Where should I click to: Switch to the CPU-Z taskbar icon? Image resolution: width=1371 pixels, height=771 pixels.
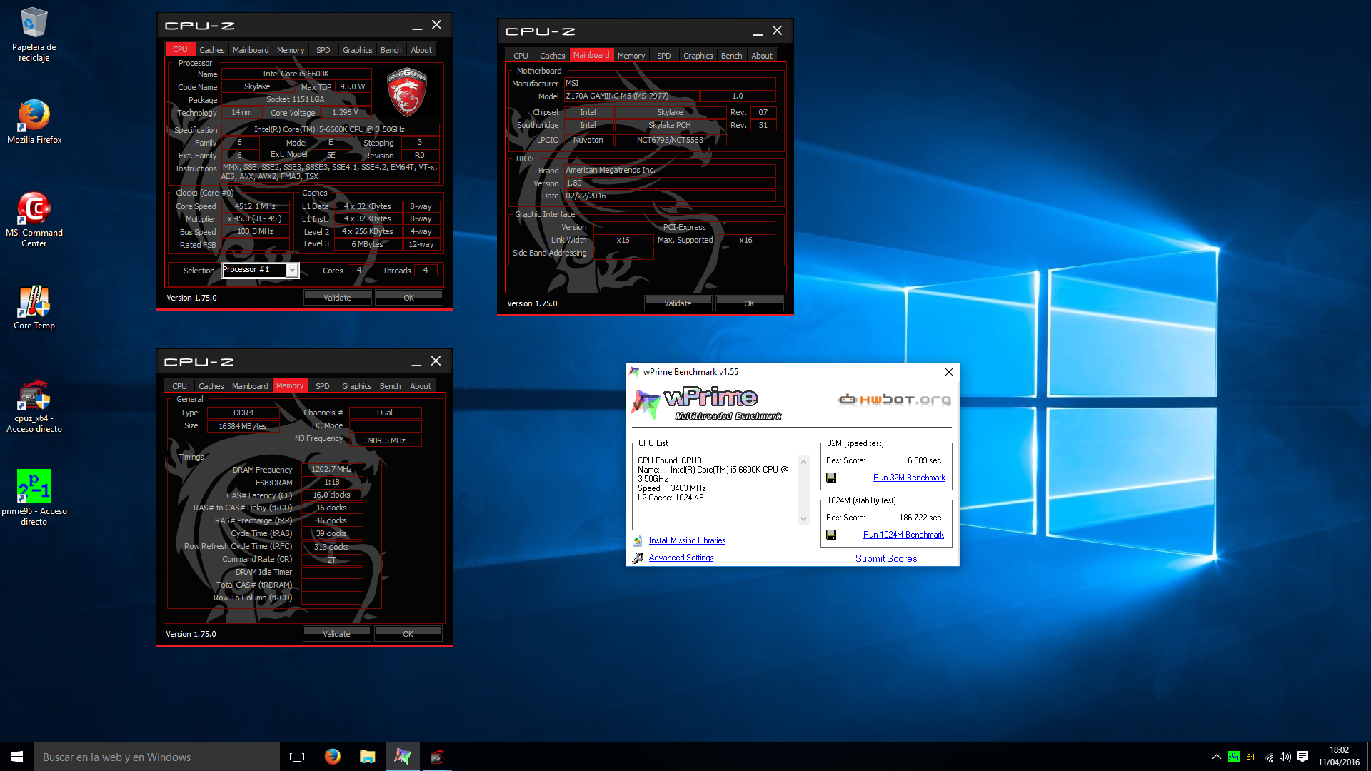coord(437,757)
